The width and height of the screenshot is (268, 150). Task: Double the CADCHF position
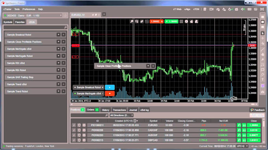(x=244, y=130)
